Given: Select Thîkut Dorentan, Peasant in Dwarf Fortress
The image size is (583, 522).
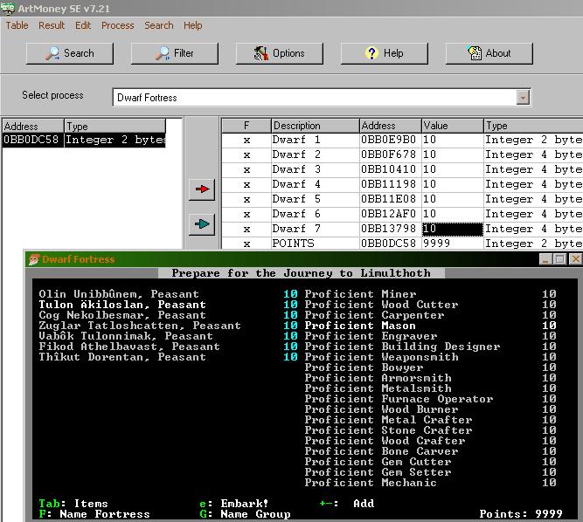Looking at the screenshot, I should pyautogui.click(x=122, y=357).
